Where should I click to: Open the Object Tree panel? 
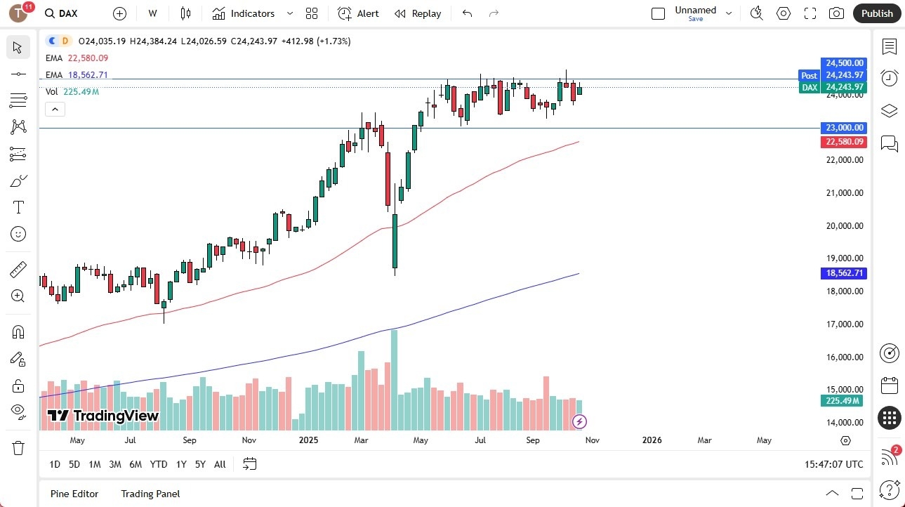890,110
